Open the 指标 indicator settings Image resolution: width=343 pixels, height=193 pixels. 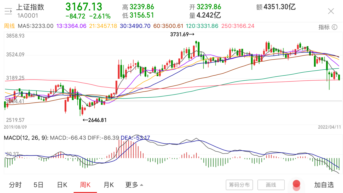pos(328,27)
